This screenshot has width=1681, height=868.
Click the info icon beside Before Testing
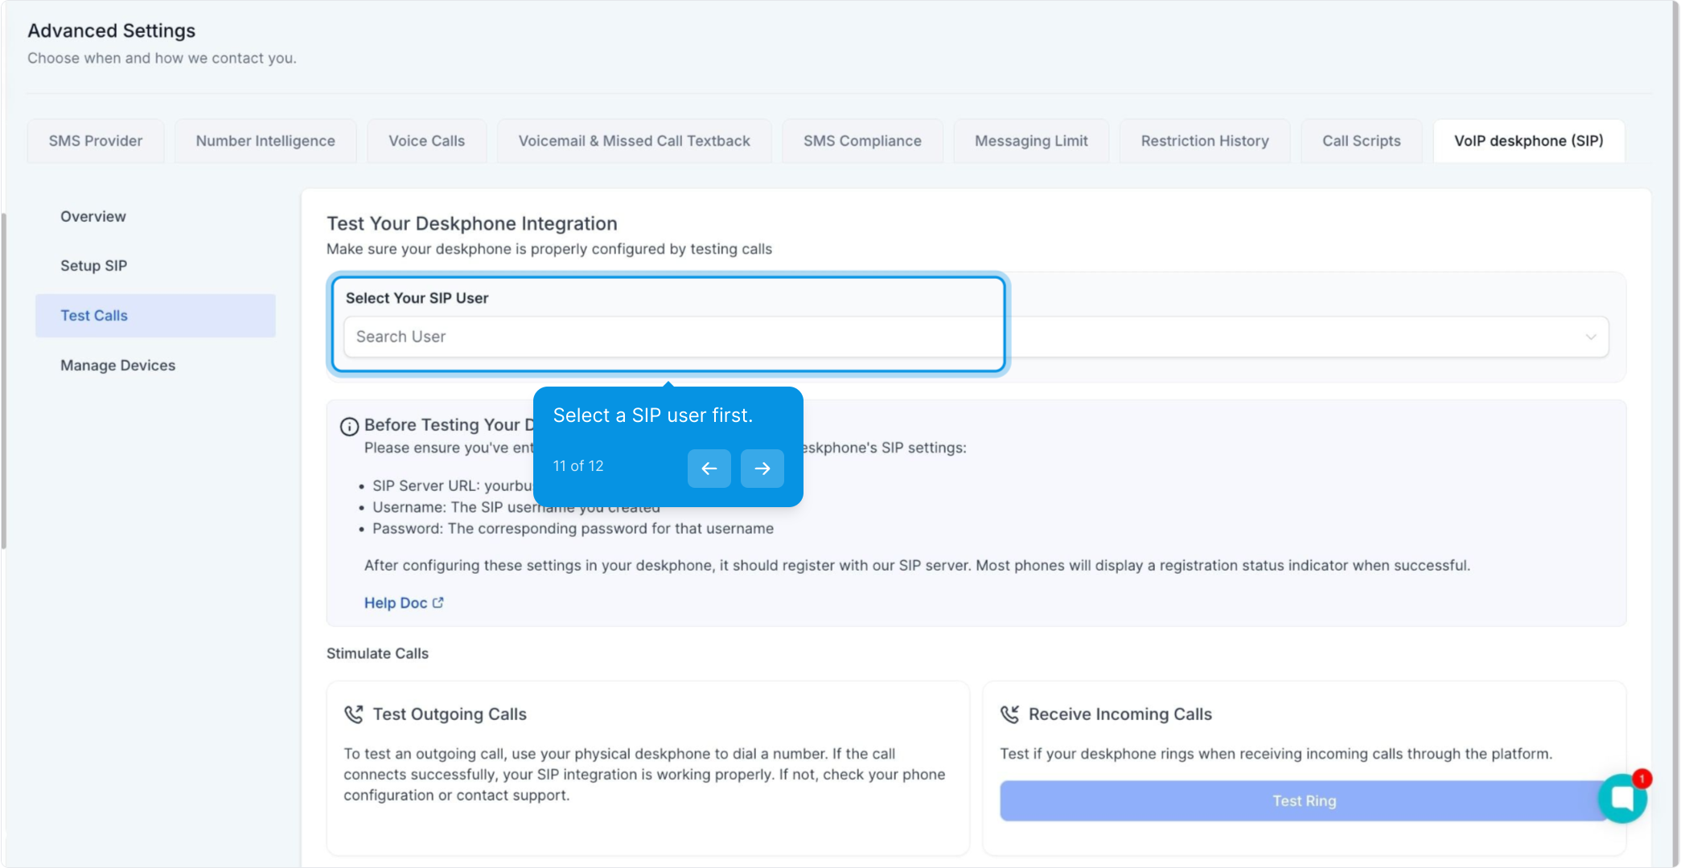(349, 426)
